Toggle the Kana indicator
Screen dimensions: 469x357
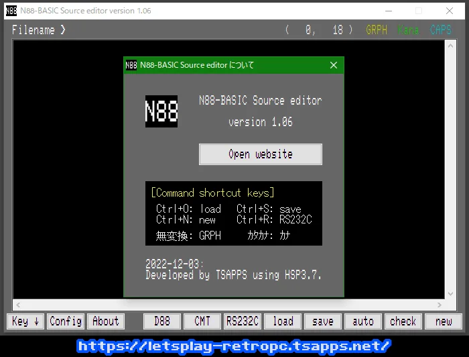point(408,30)
